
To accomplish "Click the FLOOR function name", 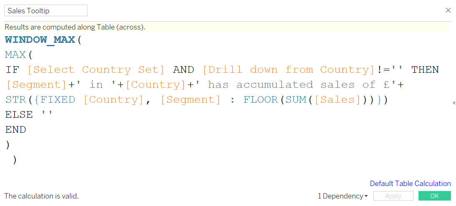I will coord(261,100).
